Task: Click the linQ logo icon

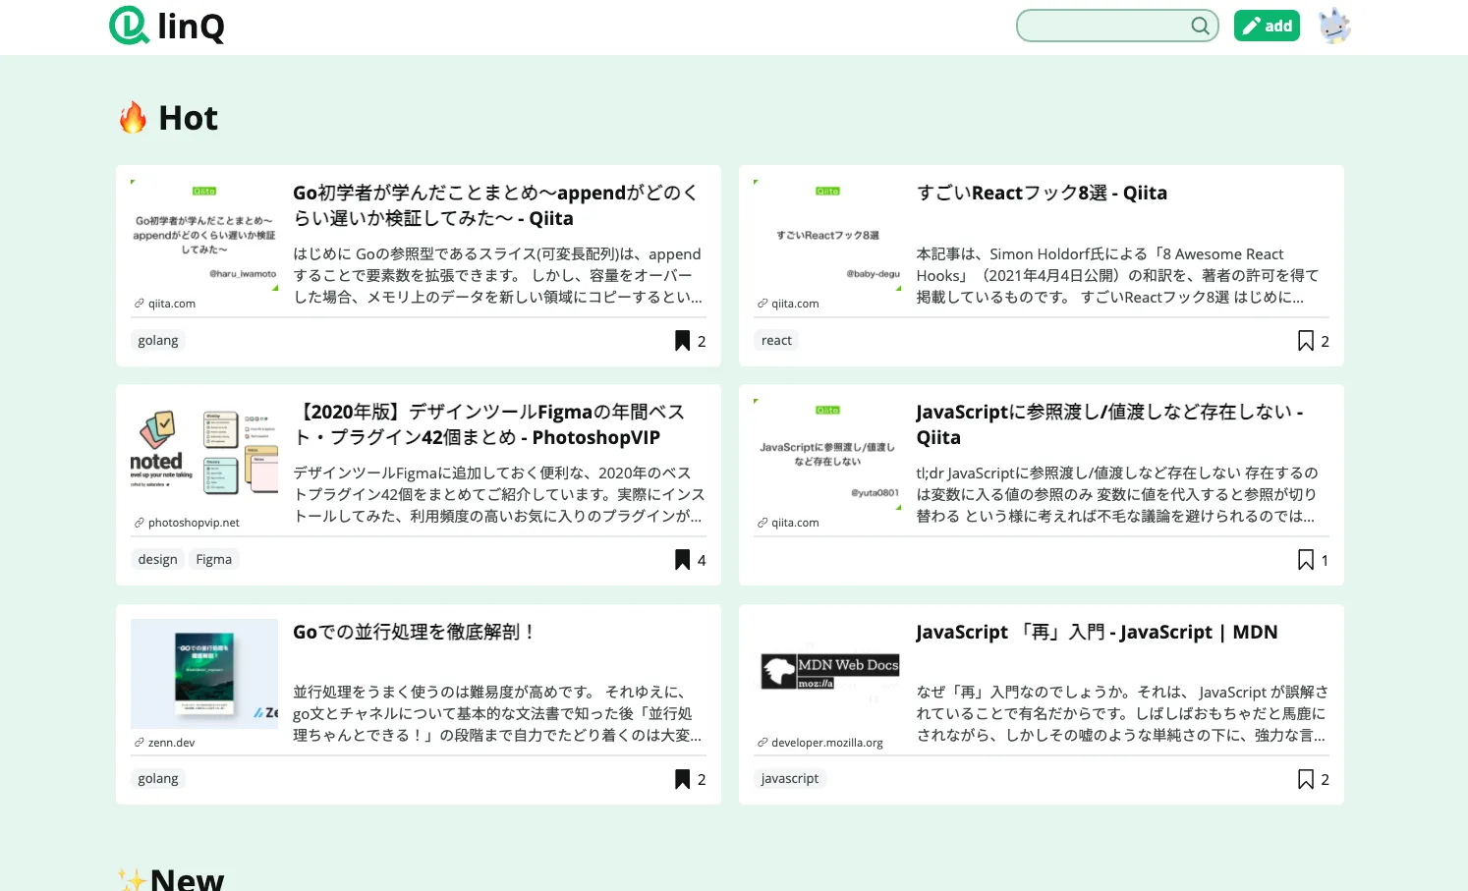Action: (130, 26)
